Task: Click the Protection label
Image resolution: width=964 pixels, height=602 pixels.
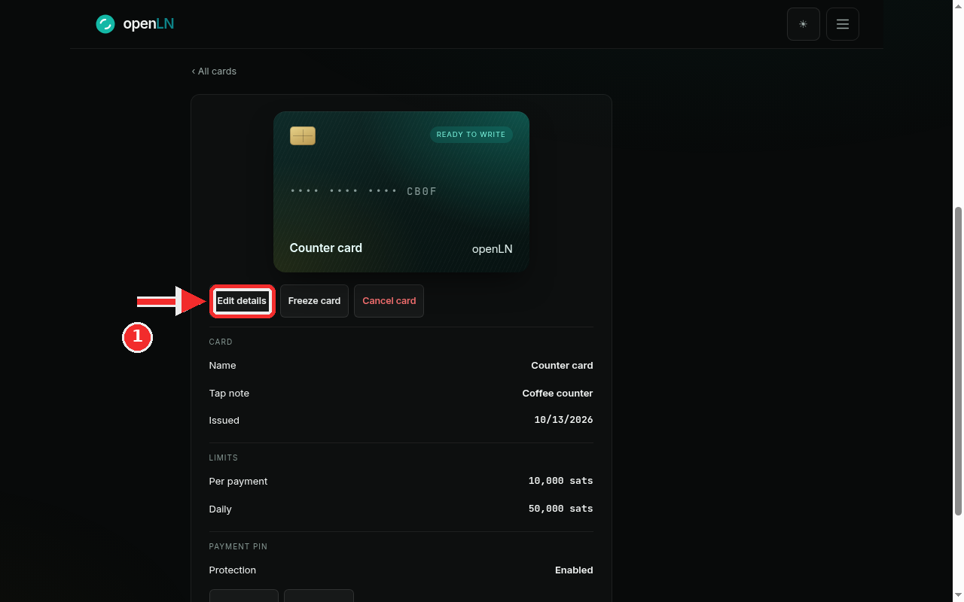Action: (232, 570)
